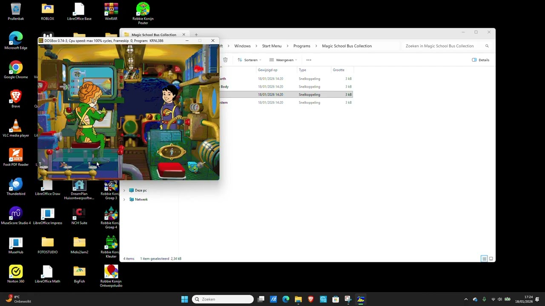Sort by the Type column header

pos(314,70)
